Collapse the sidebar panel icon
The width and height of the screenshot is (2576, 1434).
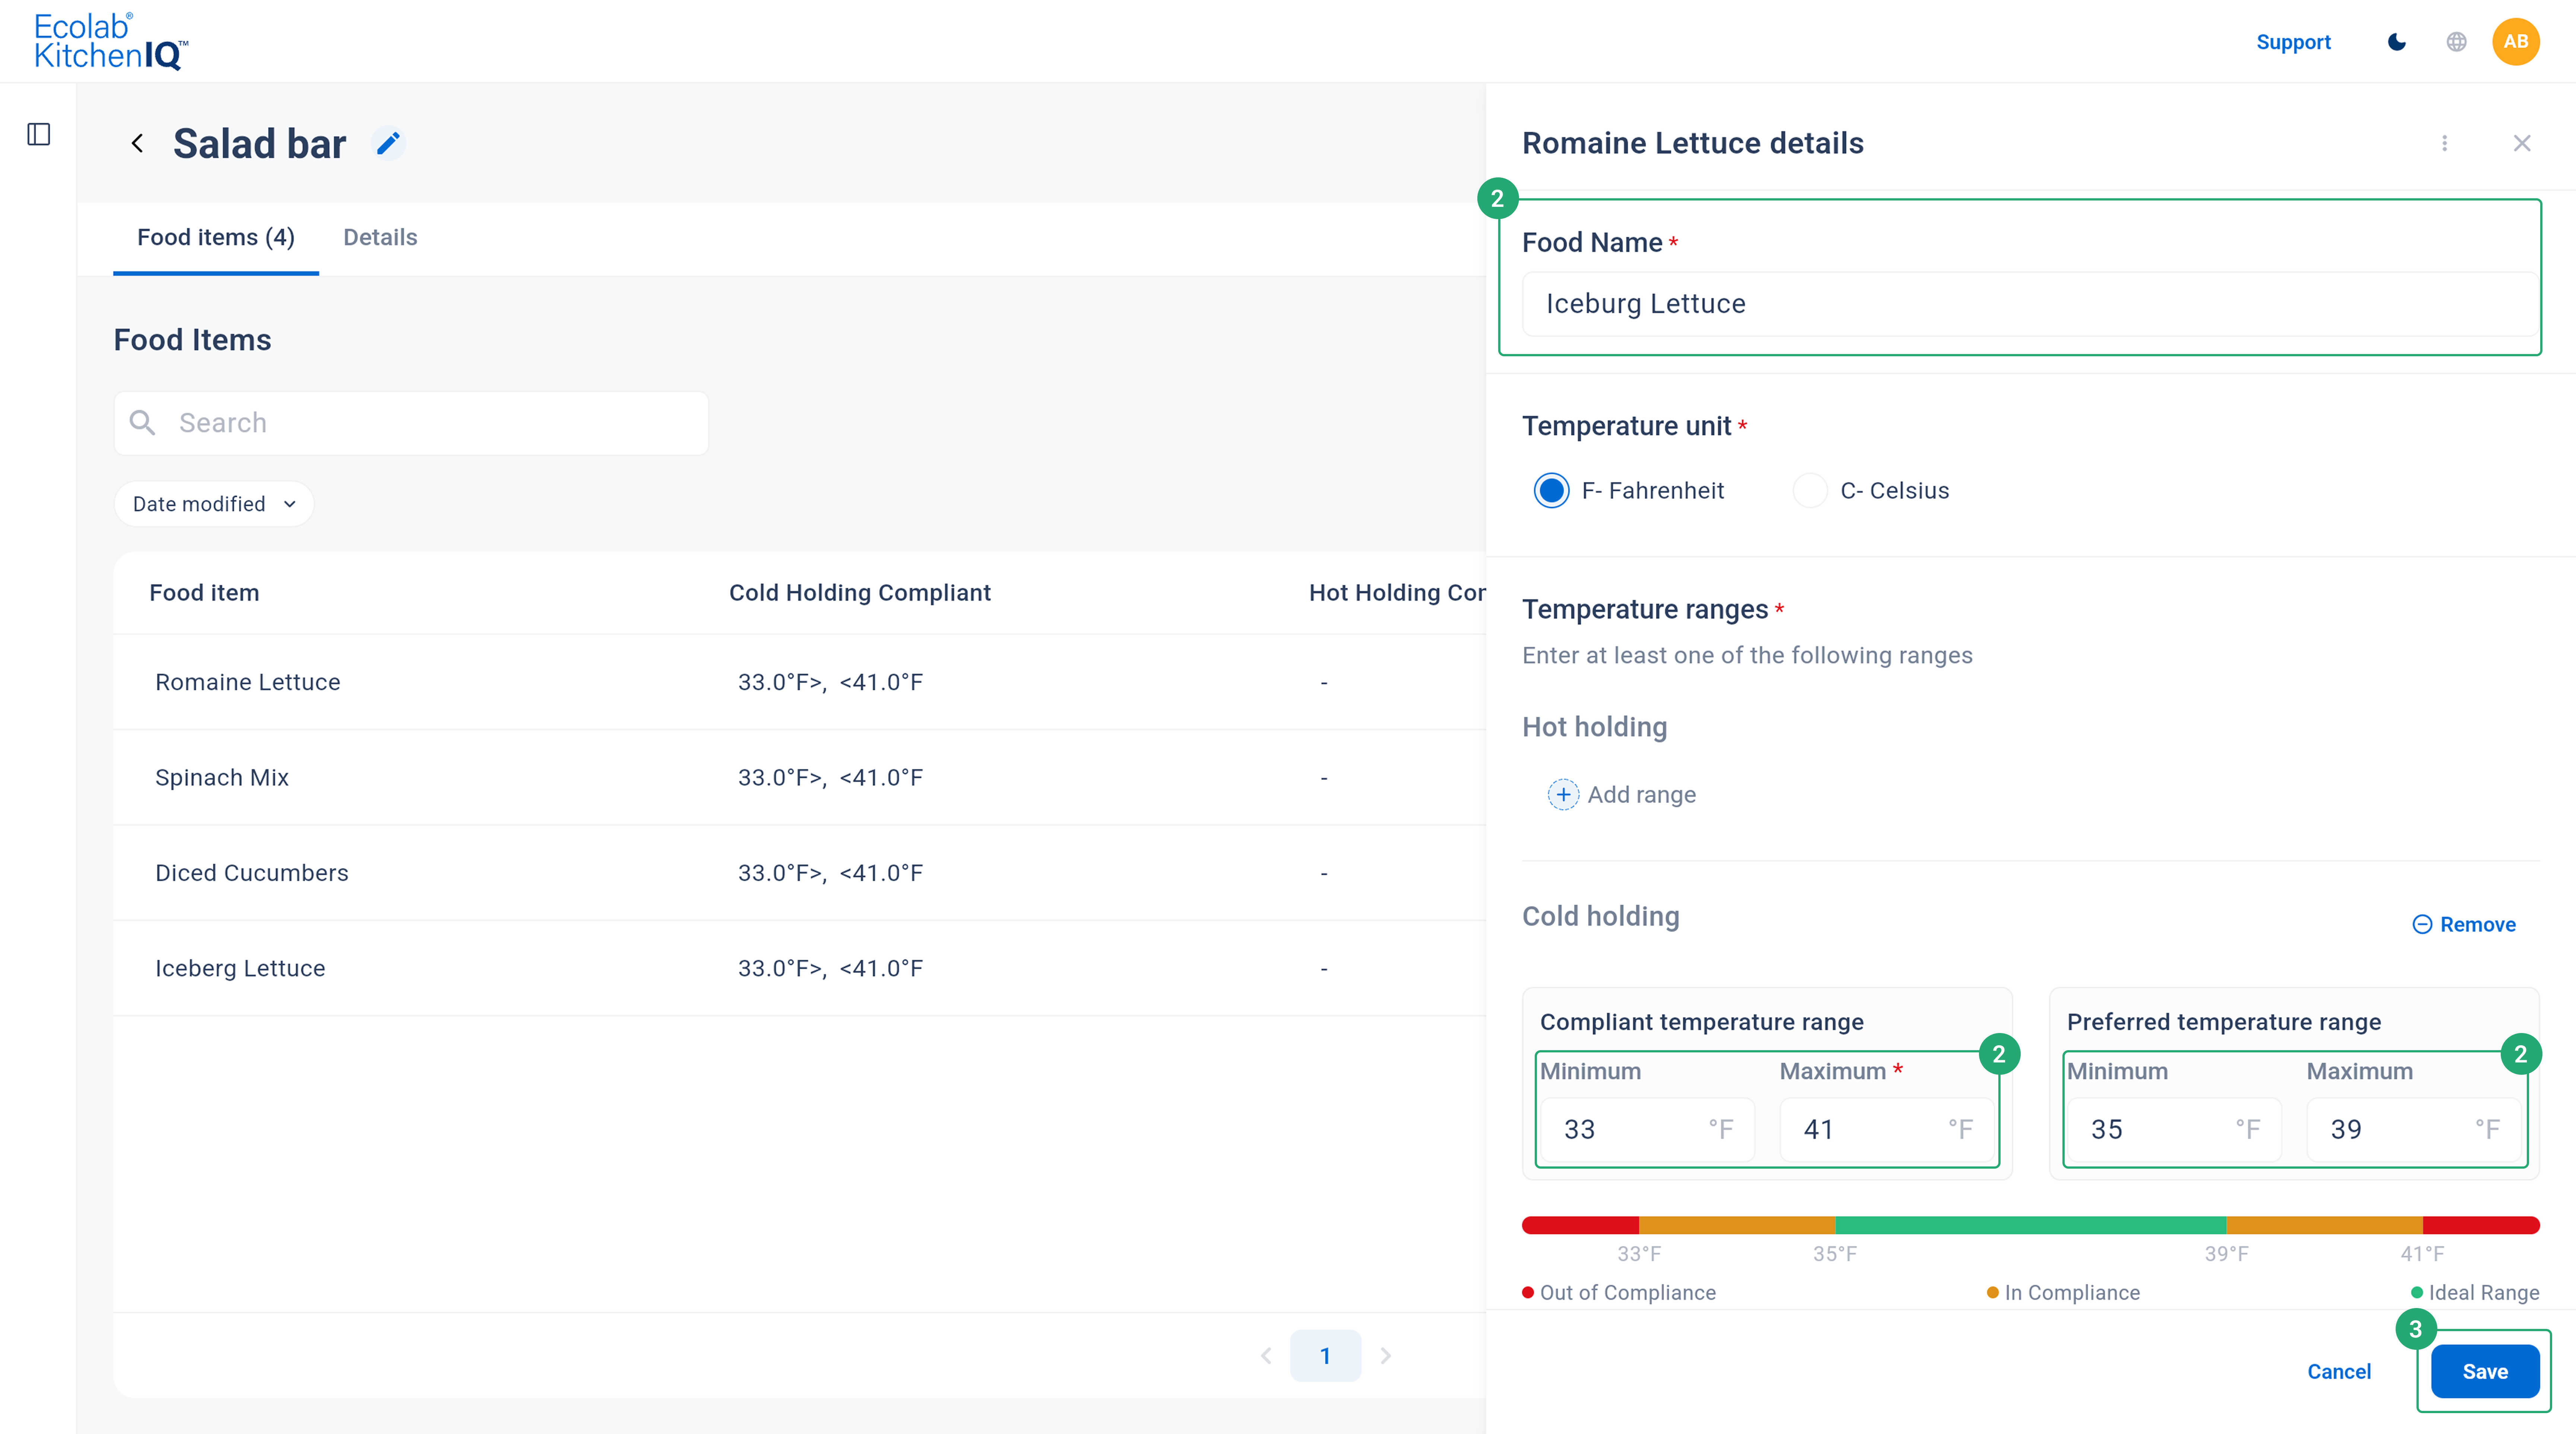pos(39,134)
